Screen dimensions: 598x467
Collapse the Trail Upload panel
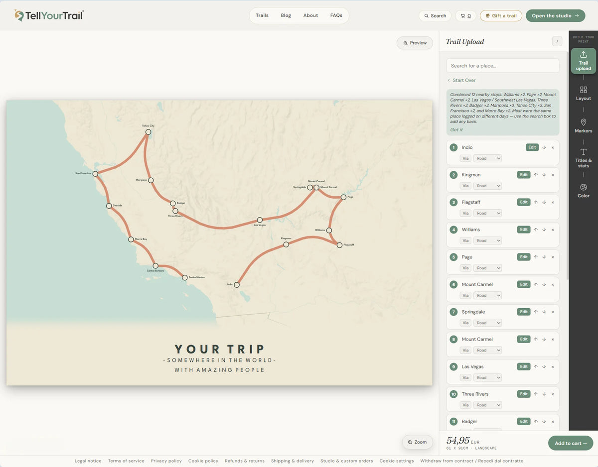click(557, 41)
